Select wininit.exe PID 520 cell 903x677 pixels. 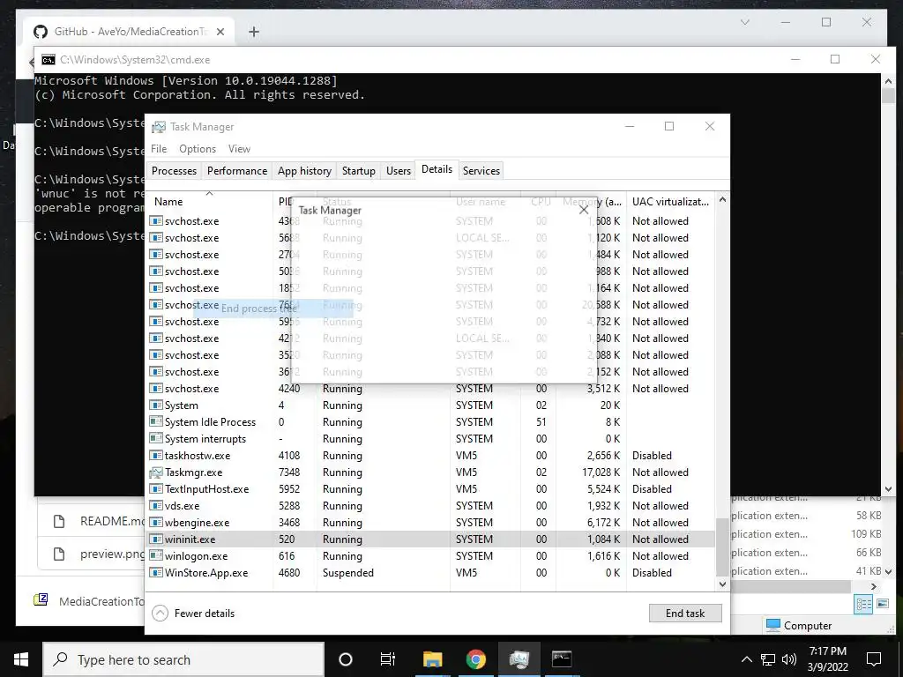[x=287, y=539]
